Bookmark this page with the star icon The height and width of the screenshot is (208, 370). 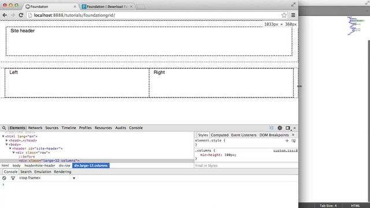pos(284,15)
